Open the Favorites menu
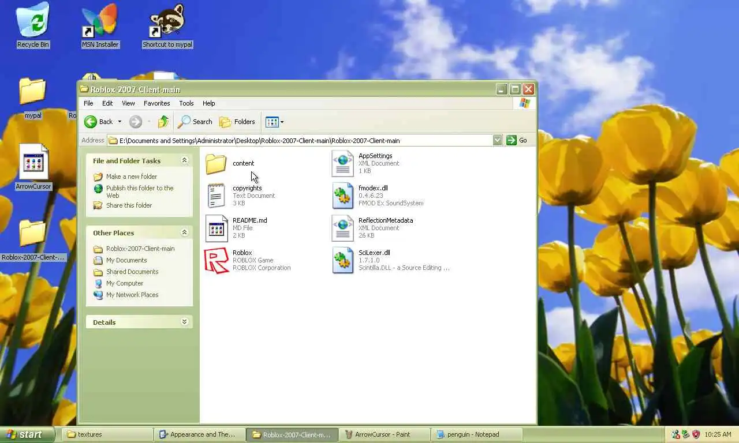This screenshot has height=443, width=739. (x=156, y=103)
